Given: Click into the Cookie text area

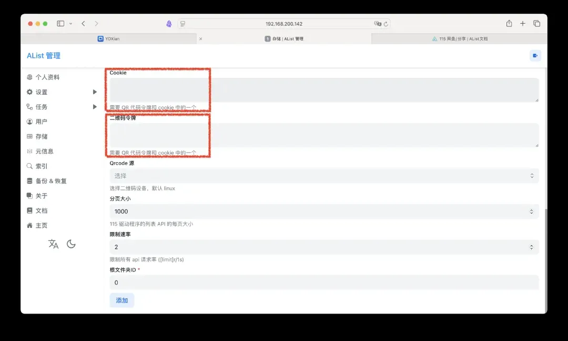Looking at the screenshot, I should tap(324, 90).
